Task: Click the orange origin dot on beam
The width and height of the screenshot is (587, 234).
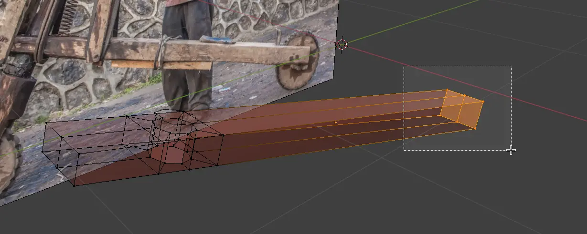Action: click(x=336, y=122)
